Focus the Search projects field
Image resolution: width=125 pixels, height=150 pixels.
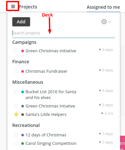pos(64,33)
